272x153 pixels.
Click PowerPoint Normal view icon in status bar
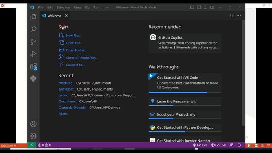point(249,145)
